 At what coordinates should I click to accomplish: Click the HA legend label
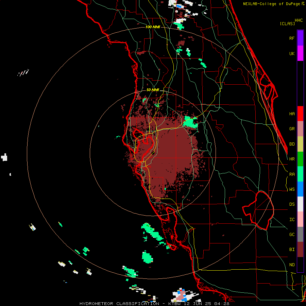point(292,114)
